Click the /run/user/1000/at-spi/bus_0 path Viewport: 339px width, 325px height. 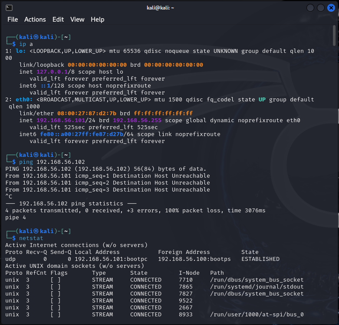[257, 315]
